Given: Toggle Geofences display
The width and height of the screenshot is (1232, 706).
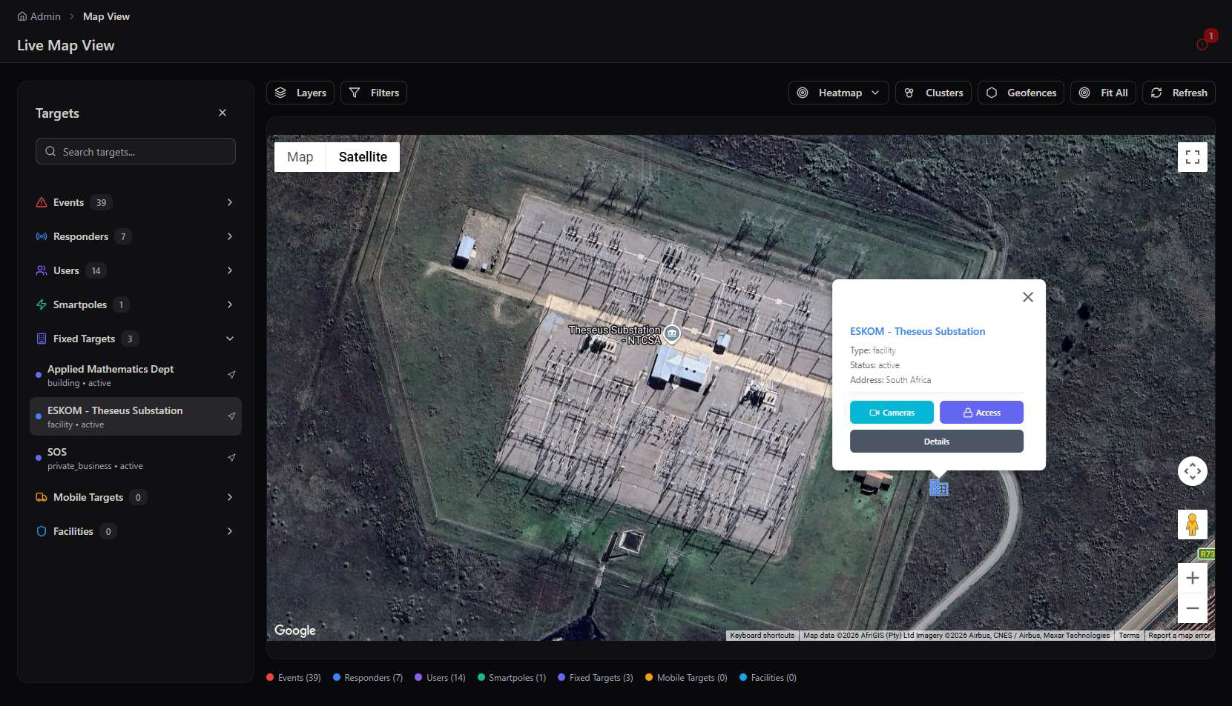Looking at the screenshot, I should 1021,93.
